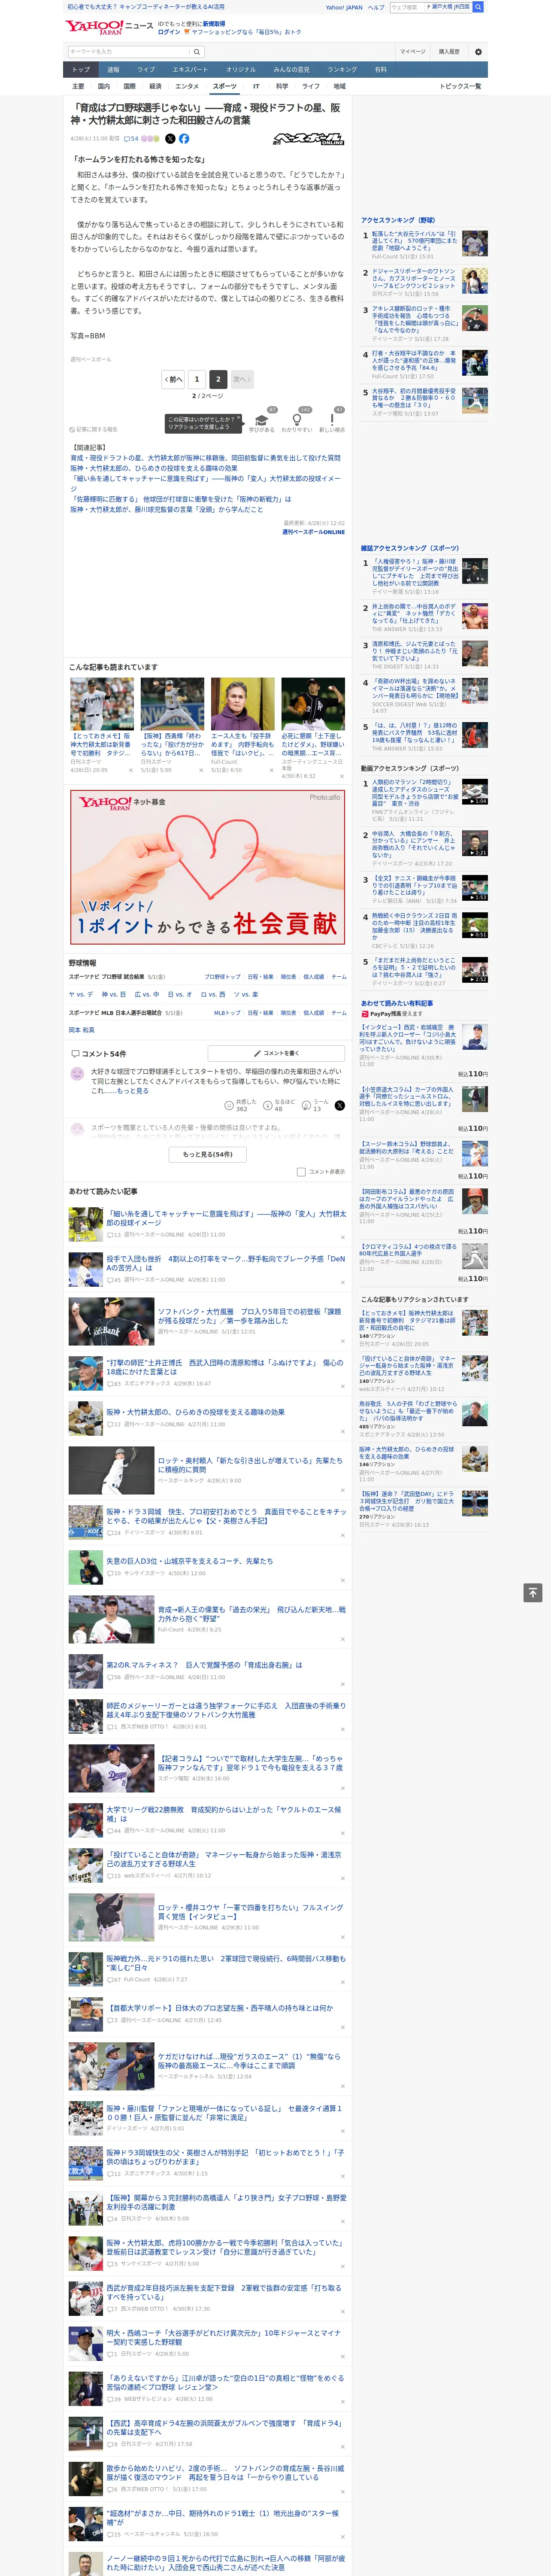The height and width of the screenshot is (2576, 551).
Task: Open related article 育成・現役ドラフトの星 link
Action: tap(205, 458)
